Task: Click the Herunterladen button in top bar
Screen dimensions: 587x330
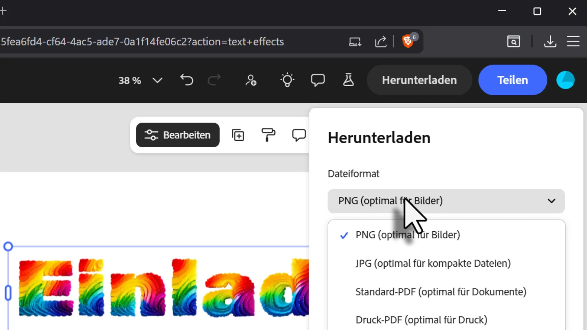Action: pyautogui.click(x=419, y=80)
